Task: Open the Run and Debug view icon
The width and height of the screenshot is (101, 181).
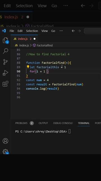Action: 6,73
